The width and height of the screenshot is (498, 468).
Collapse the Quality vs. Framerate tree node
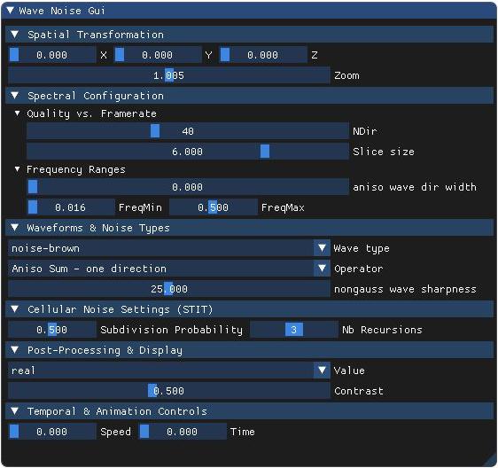17,113
